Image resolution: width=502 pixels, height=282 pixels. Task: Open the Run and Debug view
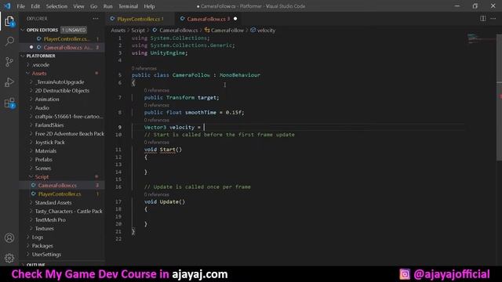tap(9, 82)
